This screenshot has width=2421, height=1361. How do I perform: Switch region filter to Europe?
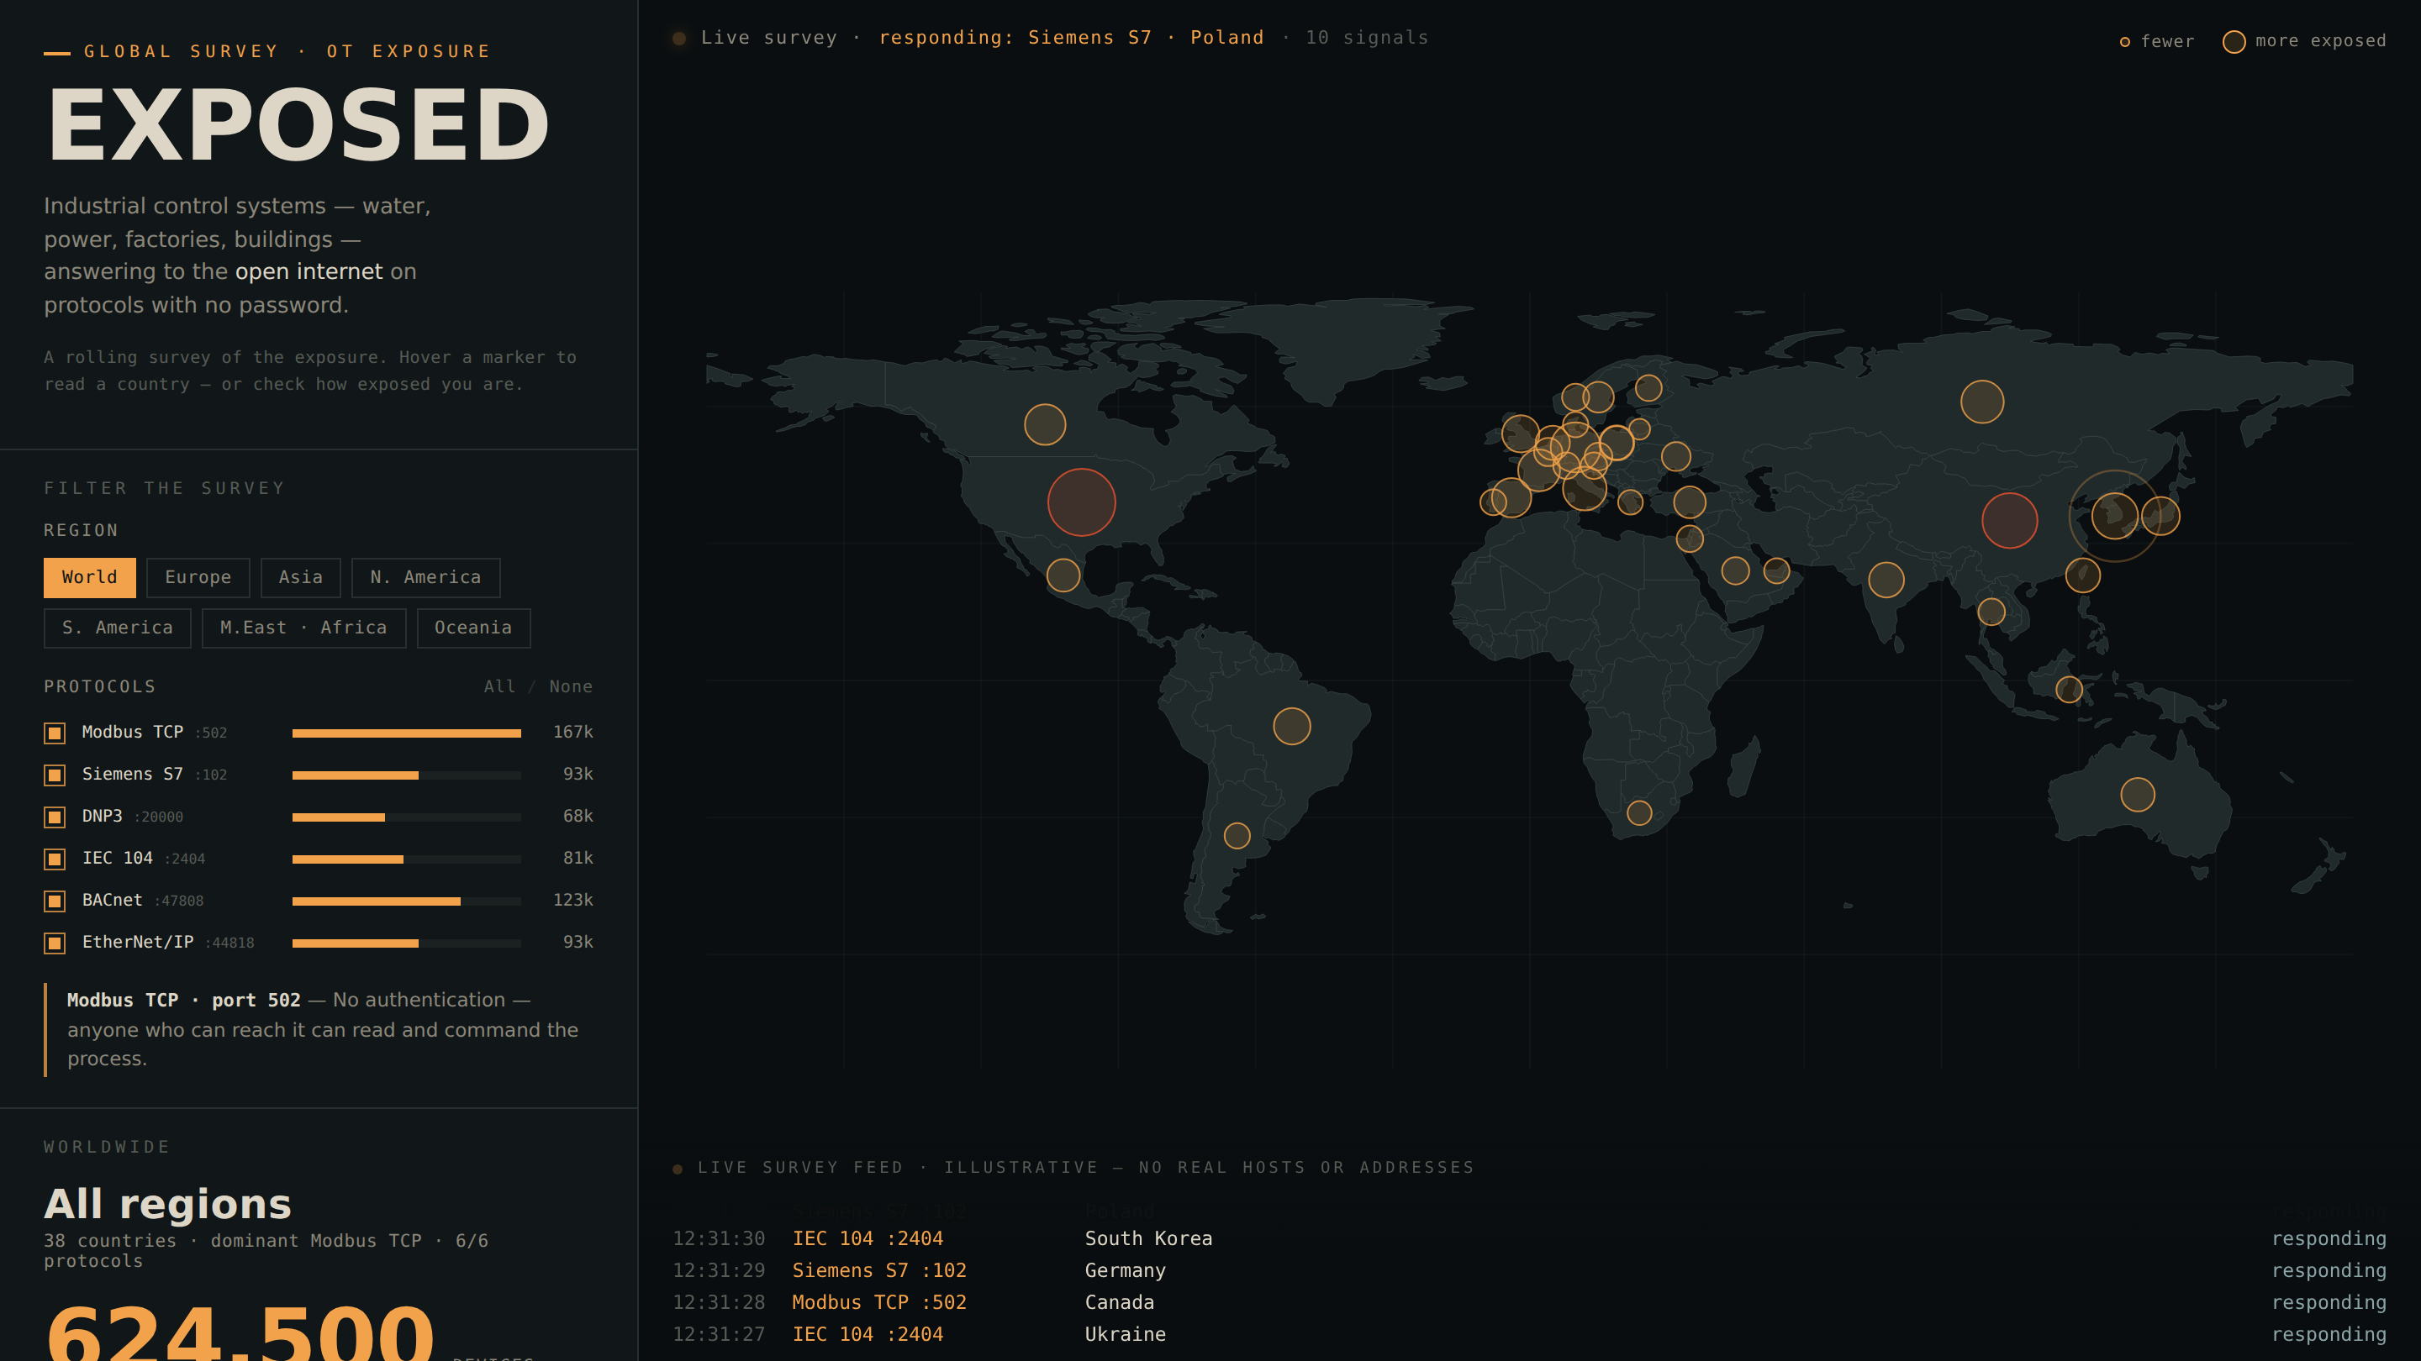coord(198,578)
